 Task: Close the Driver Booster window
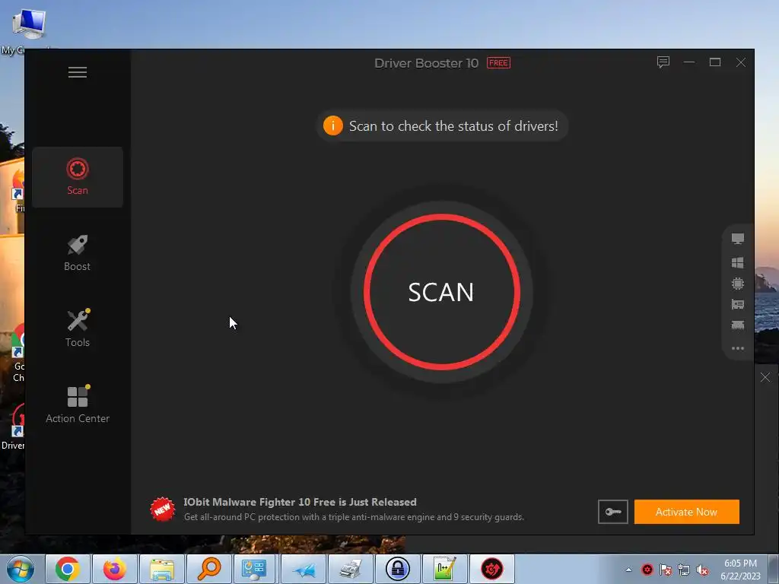pyautogui.click(x=741, y=62)
